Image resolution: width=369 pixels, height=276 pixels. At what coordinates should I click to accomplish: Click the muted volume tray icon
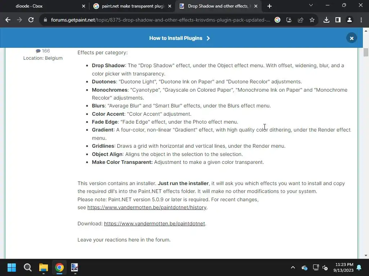coord(325,267)
